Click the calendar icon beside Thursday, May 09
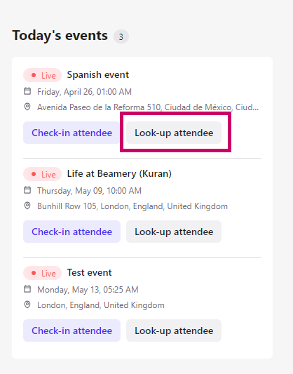 pyautogui.click(x=27, y=190)
